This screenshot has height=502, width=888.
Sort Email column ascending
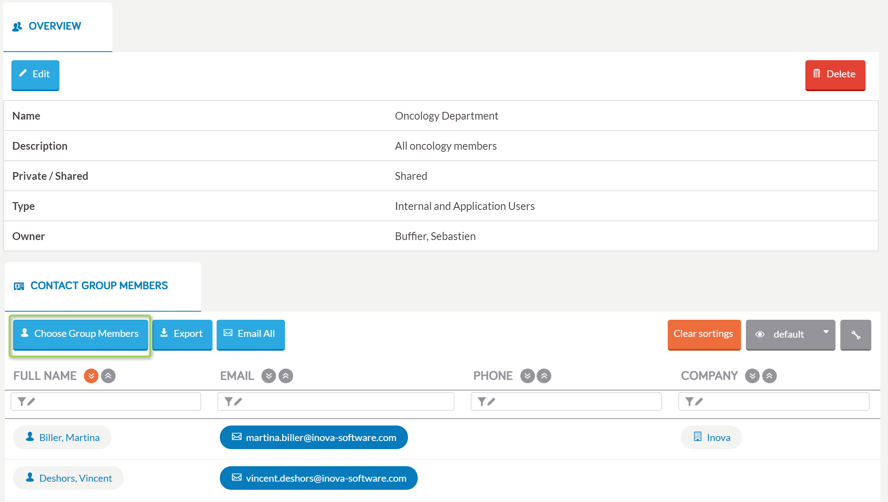click(286, 376)
